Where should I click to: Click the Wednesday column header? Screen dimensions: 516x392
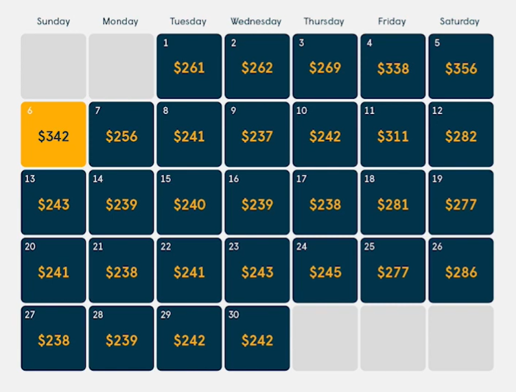(256, 21)
